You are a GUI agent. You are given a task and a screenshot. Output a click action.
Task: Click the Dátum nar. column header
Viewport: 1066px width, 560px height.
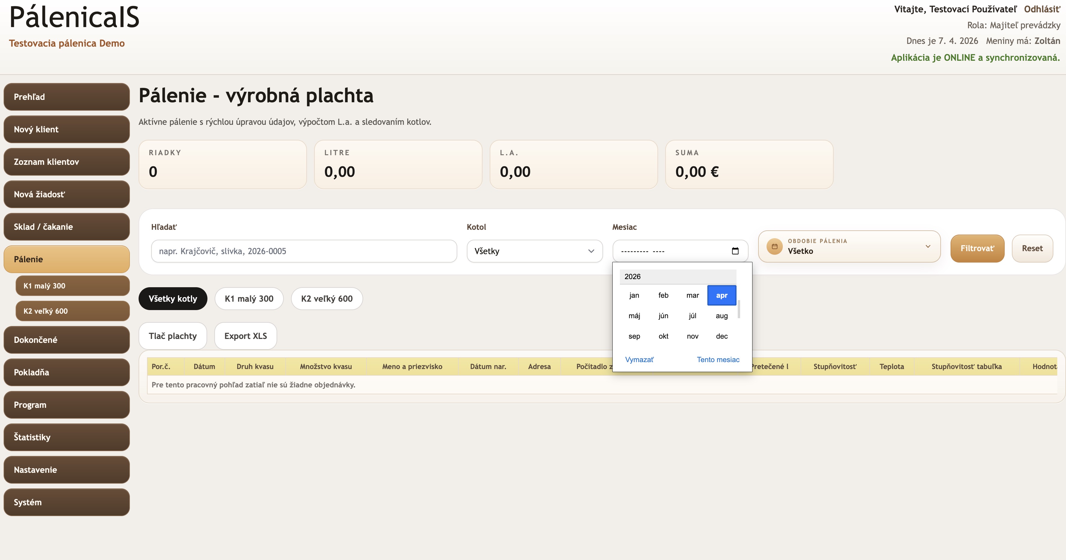(x=488, y=366)
